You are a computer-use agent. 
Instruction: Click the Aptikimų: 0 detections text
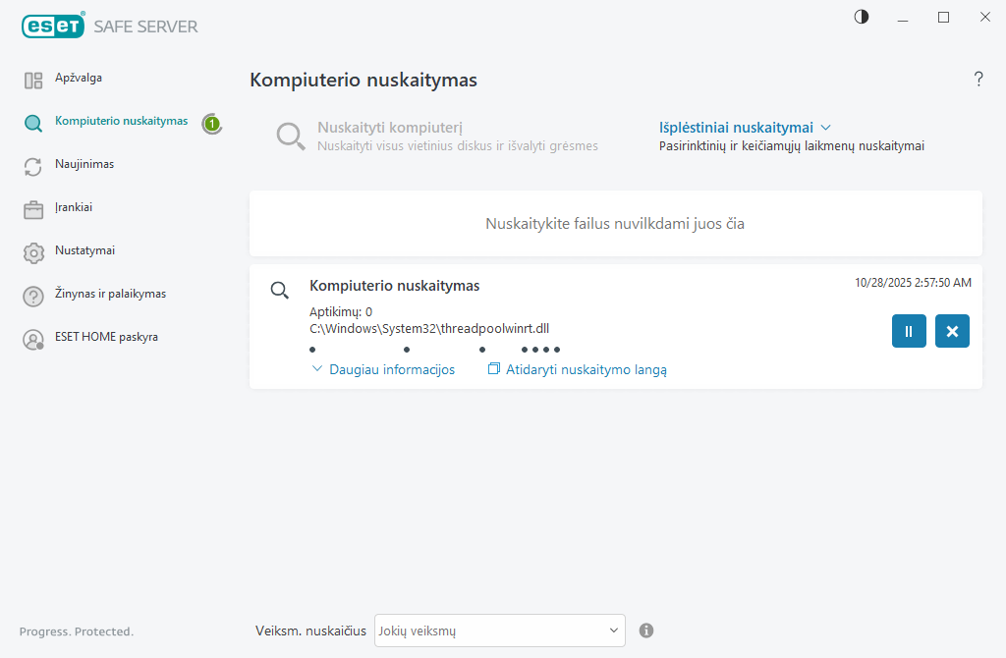(341, 311)
